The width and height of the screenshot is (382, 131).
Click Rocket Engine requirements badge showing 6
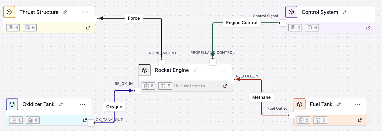(x=149, y=86)
